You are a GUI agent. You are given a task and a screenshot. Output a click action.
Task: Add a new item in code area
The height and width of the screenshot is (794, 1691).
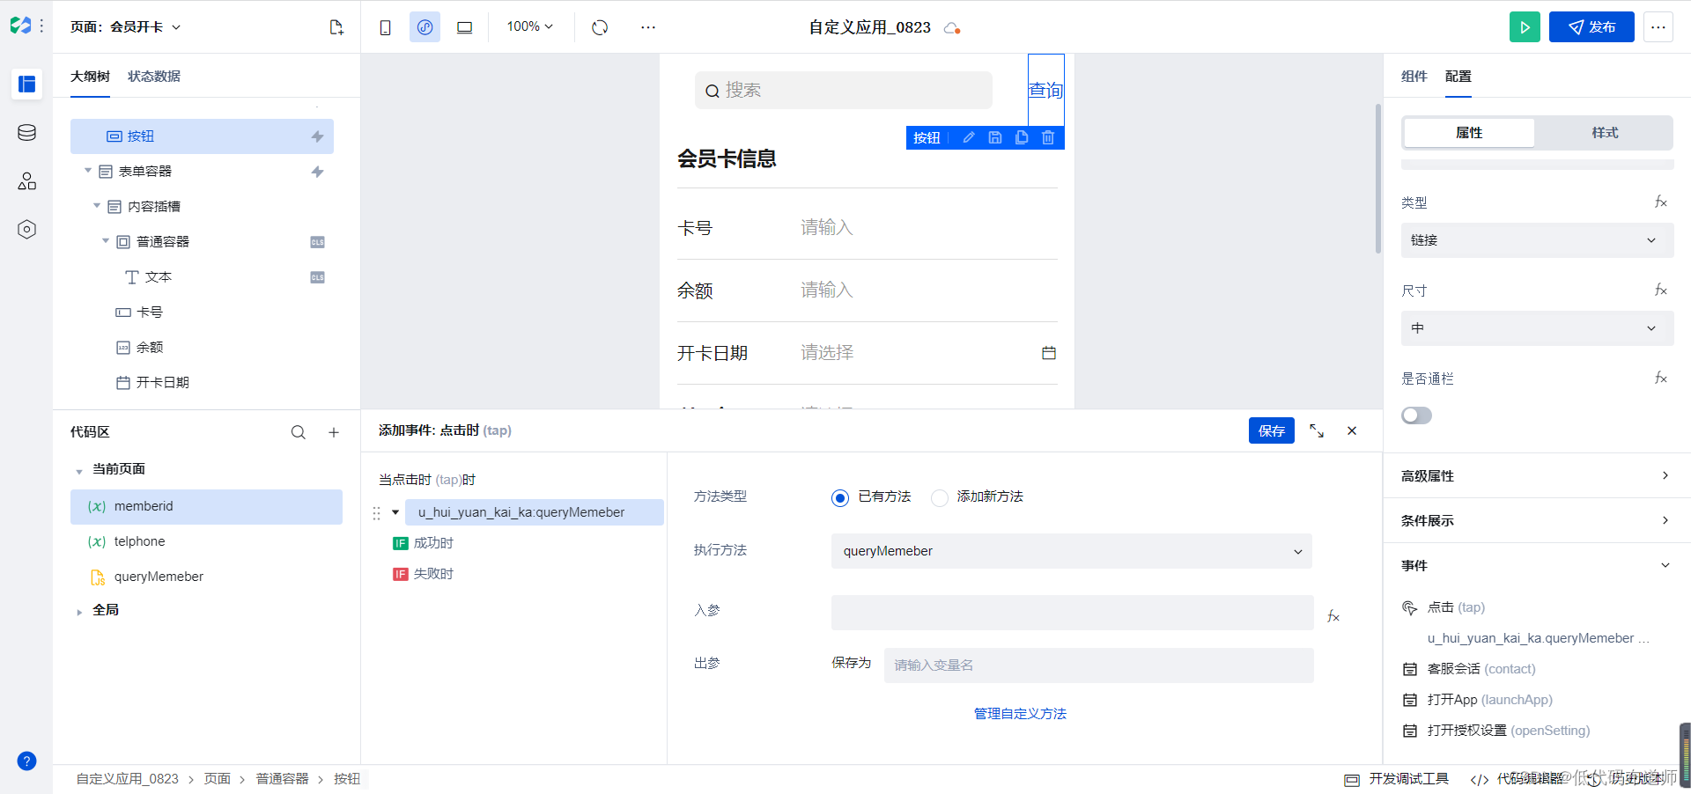334,432
